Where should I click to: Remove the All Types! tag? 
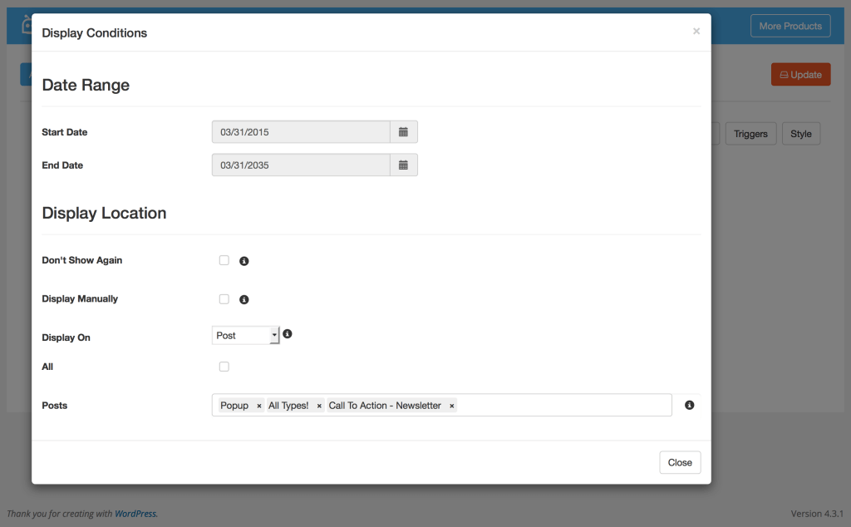pos(319,406)
